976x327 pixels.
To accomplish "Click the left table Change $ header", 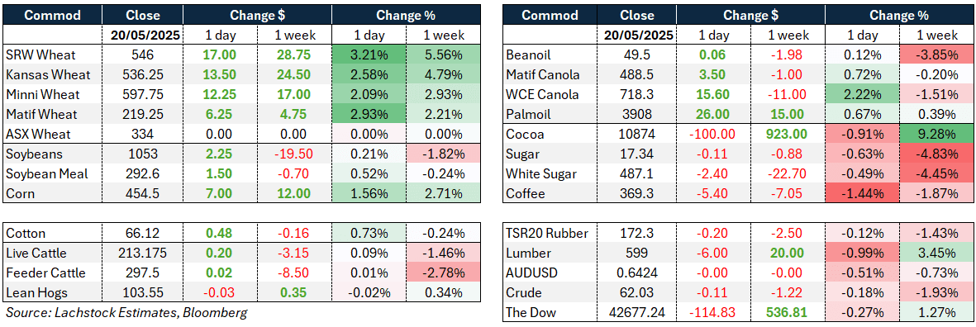I will click(x=256, y=15).
